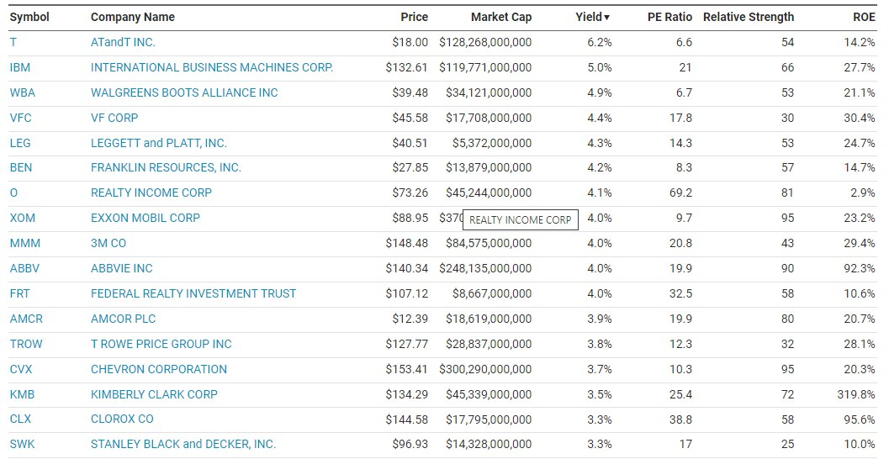This screenshot has height=459, width=889.
Task: Open the BEN ticker symbol link
Action: pos(21,168)
